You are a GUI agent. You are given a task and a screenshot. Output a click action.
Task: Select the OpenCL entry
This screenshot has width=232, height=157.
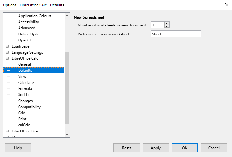pyautogui.click(x=25, y=40)
